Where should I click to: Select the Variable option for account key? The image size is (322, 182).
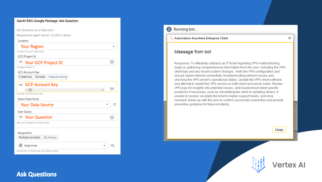tap(40, 77)
